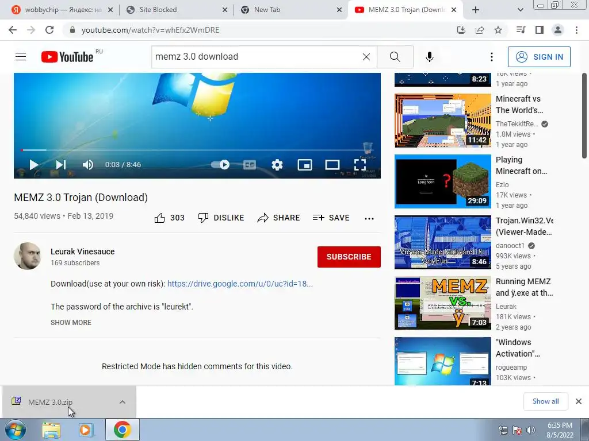Search with your voice microphone
The height and width of the screenshot is (441, 589).
point(429,57)
